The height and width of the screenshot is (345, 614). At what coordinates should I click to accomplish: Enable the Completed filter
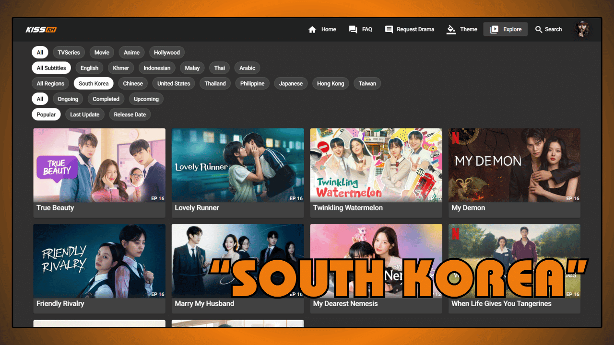(106, 99)
